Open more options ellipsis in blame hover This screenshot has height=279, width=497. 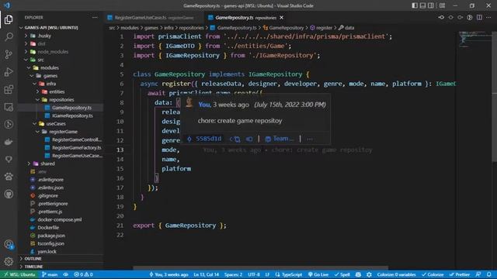coord(310,139)
